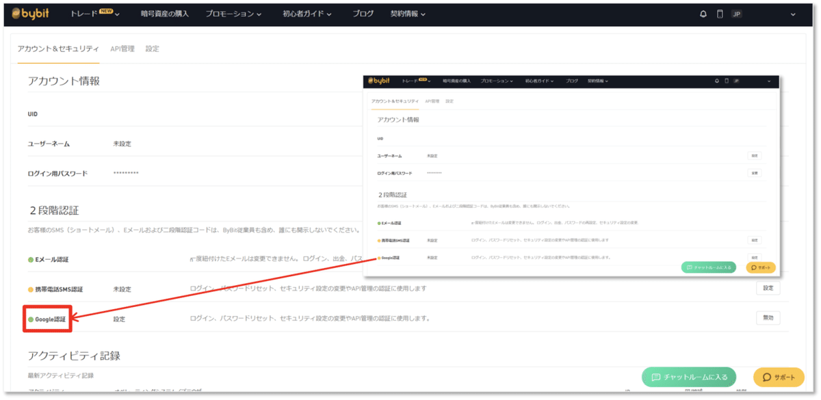Image resolution: width=821 pixels, height=400 pixels.
Task: Click the 設定 button in the inset 携帯電話SMS認証 row
Action: pyautogui.click(x=754, y=240)
